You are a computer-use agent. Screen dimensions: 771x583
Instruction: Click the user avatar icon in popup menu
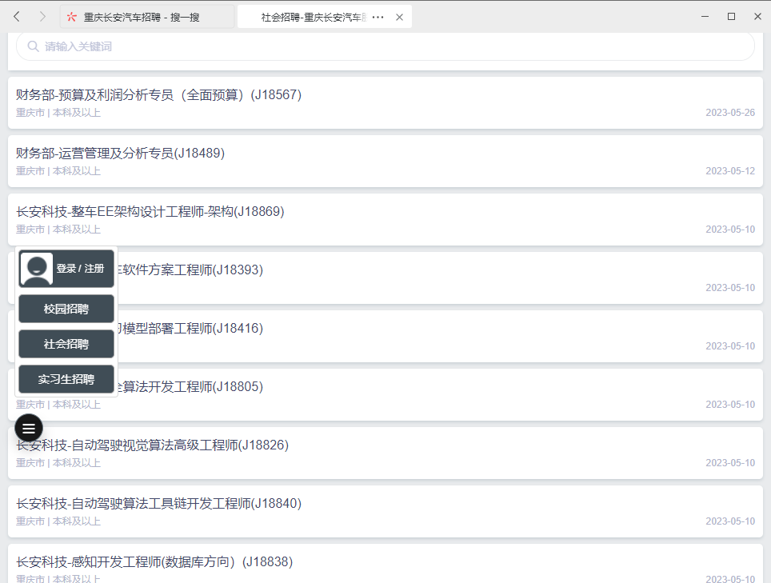pyautogui.click(x=36, y=269)
